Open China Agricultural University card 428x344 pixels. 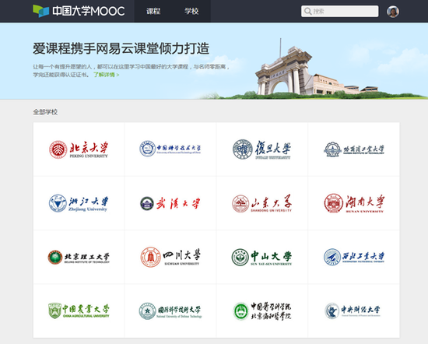(79, 311)
